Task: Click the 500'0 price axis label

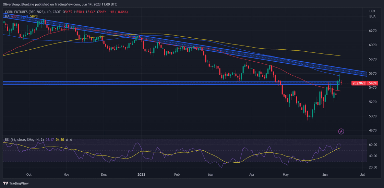Action: pyautogui.click(x=373, y=116)
